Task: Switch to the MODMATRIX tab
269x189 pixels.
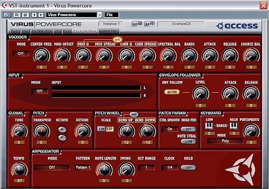Action: pyautogui.click(x=108, y=31)
